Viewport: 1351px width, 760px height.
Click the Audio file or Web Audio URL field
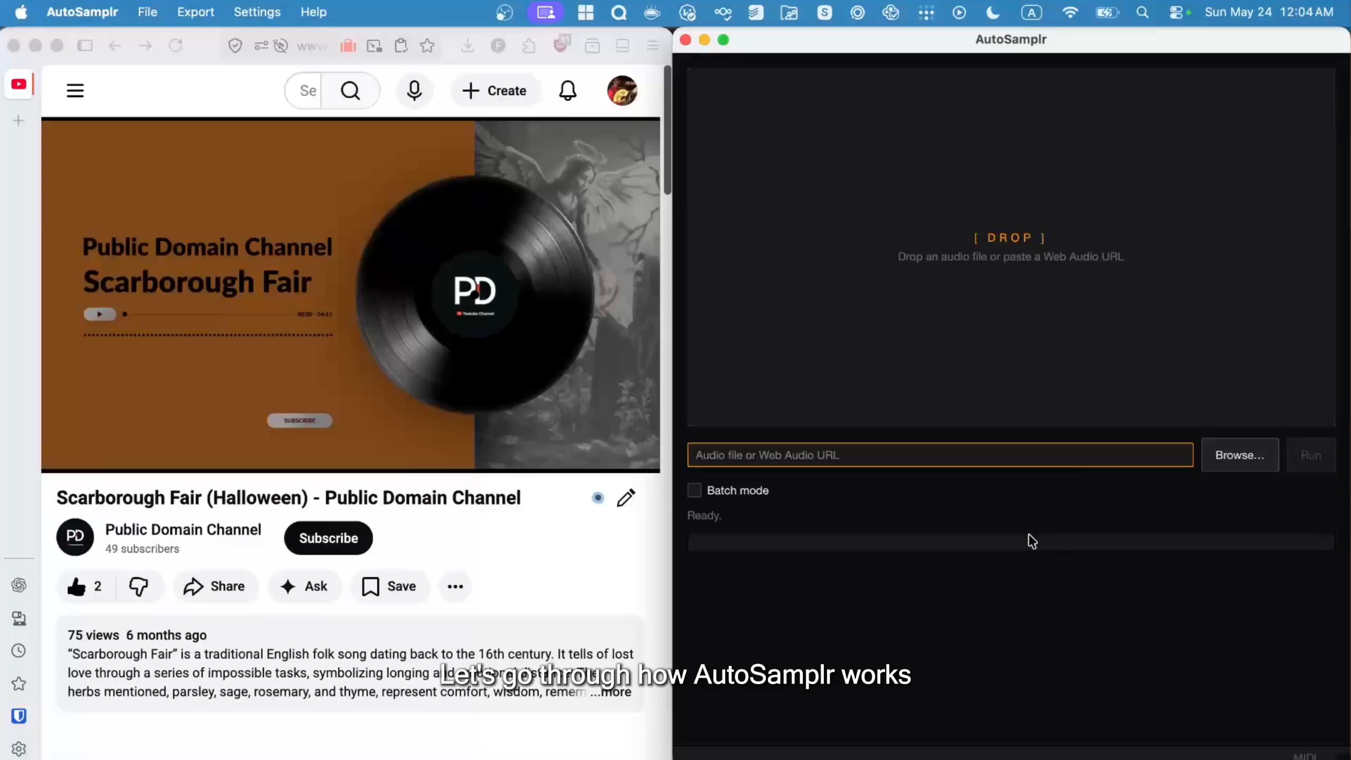(940, 455)
